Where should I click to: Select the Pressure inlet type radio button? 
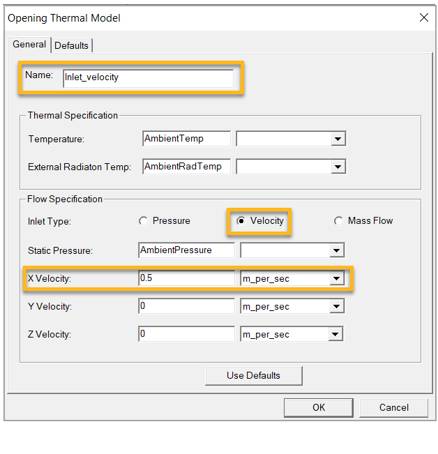pyautogui.click(x=144, y=221)
